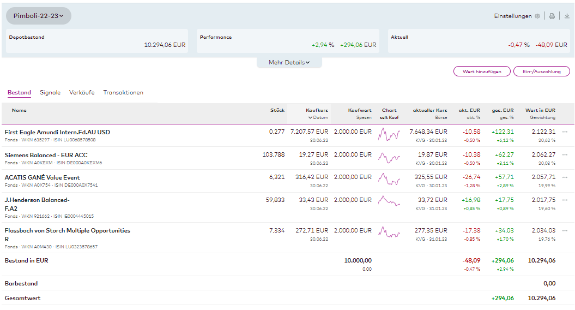Image resolution: width=575 pixels, height=310 pixels.
Task: Click the Ein-/Auszahlung button
Action: [541, 71]
